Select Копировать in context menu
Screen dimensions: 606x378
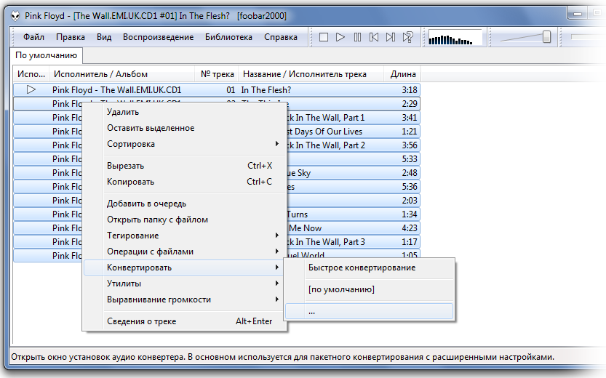pos(185,182)
